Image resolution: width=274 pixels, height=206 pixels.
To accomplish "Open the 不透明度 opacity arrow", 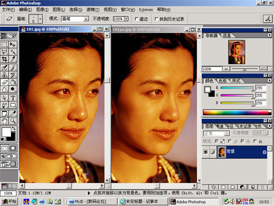I will [x=126, y=19].
